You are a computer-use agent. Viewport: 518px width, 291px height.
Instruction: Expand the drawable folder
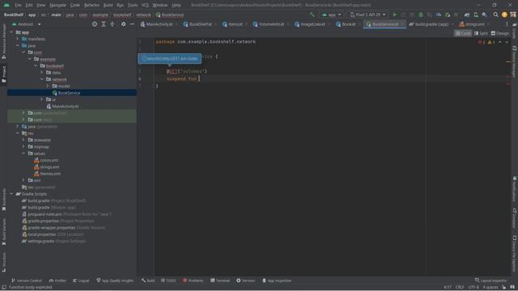click(x=23, y=140)
